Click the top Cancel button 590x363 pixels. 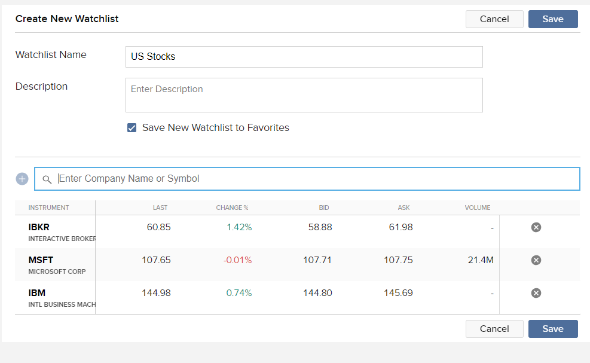[x=494, y=19]
